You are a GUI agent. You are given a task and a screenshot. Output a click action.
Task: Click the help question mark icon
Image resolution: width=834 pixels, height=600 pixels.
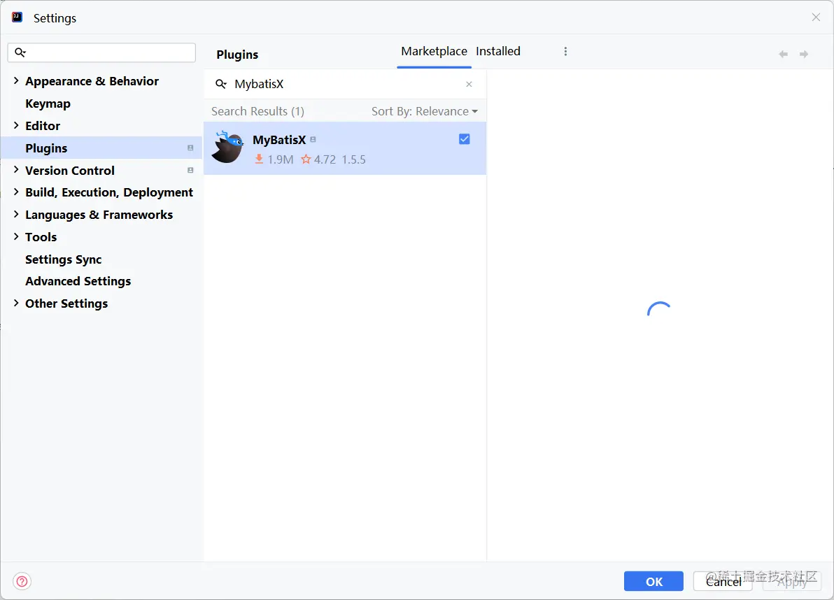pos(22,581)
